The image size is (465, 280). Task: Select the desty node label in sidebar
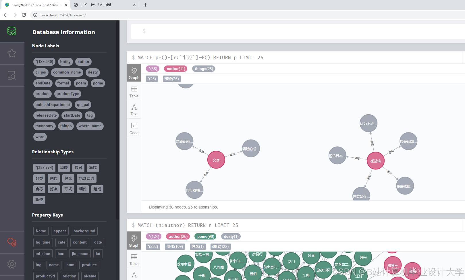[93, 72]
